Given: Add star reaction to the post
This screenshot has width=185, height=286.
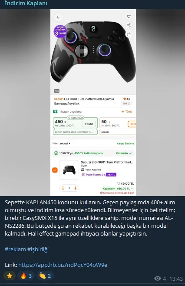Looking at the screenshot, I should point(10,276).
